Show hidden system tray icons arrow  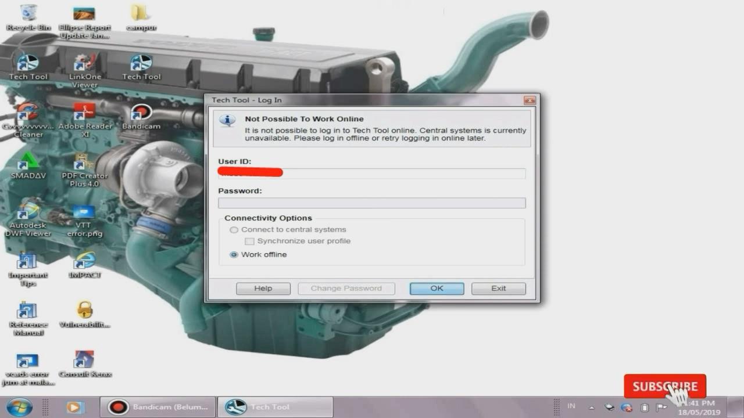pyautogui.click(x=591, y=408)
